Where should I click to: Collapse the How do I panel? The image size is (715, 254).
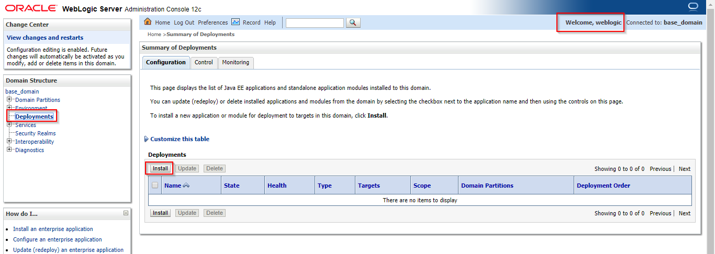tap(126, 213)
